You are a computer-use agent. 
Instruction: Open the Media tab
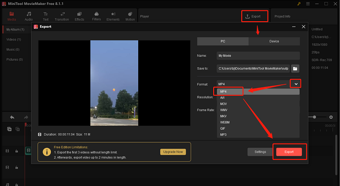click(x=11, y=16)
